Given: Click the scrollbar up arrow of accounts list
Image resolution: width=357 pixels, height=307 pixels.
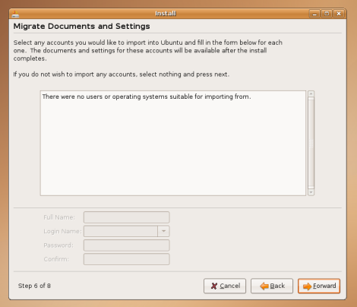Looking at the screenshot, I should point(311,94).
